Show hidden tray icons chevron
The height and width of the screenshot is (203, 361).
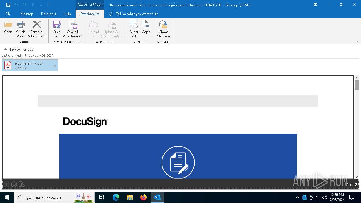point(298,197)
